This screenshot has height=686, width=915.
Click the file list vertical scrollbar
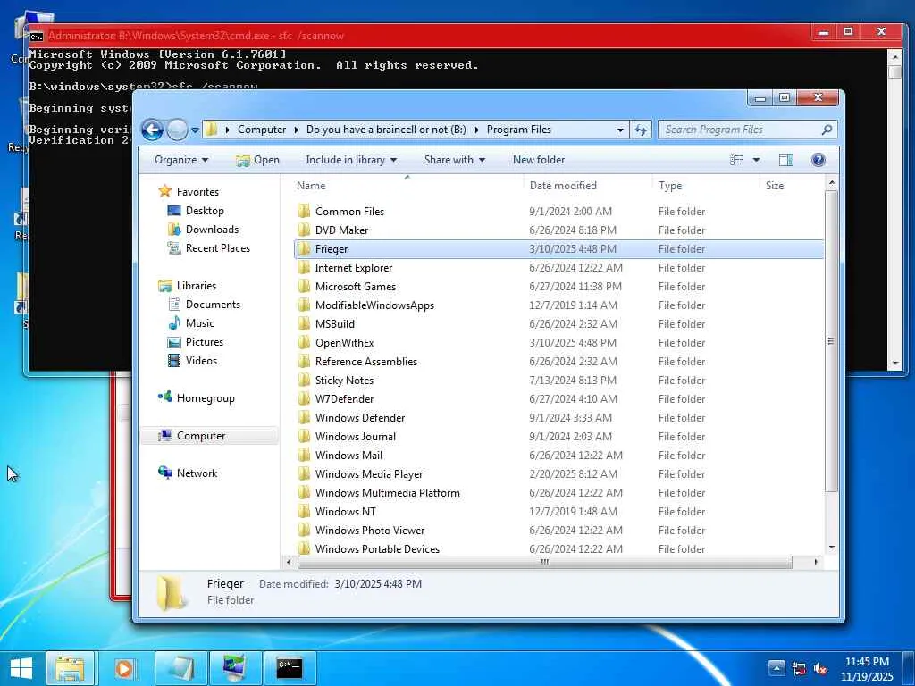click(832, 341)
